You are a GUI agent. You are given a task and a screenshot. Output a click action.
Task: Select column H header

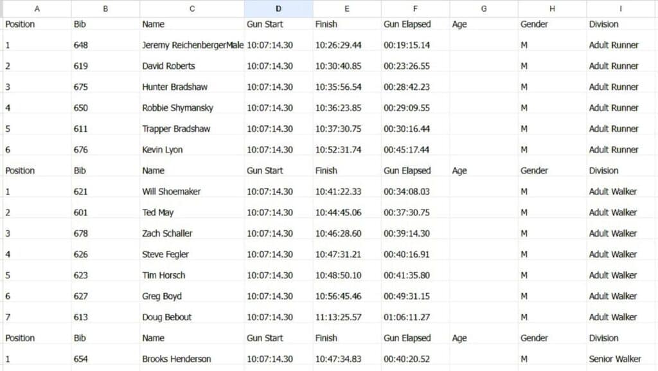[x=552, y=8]
